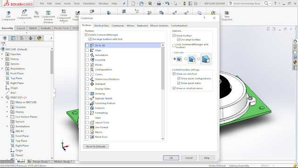The height and width of the screenshot is (168, 298).
Task: Open the DimXpertManager tab icon
Action: click(30, 38)
